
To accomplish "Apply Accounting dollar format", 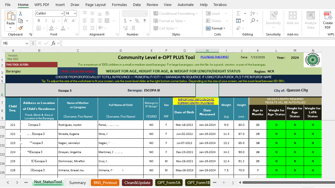I will (125, 21).
